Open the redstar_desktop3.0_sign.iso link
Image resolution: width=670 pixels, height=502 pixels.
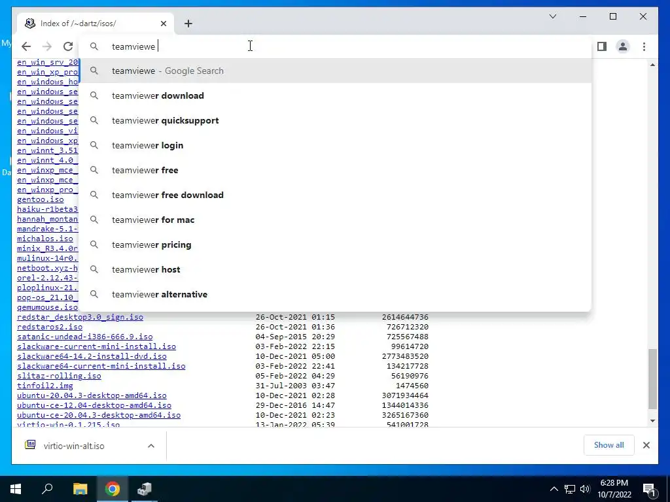click(80, 317)
